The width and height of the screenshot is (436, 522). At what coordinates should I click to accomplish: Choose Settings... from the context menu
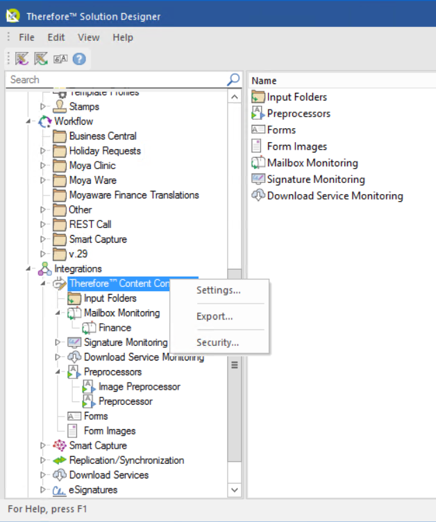point(219,290)
